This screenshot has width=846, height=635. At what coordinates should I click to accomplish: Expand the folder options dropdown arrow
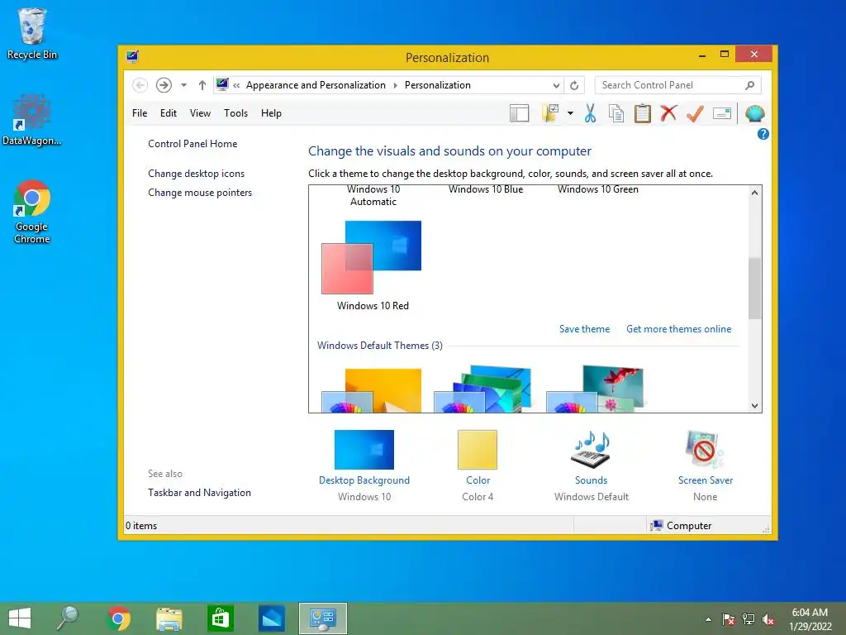click(x=570, y=113)
